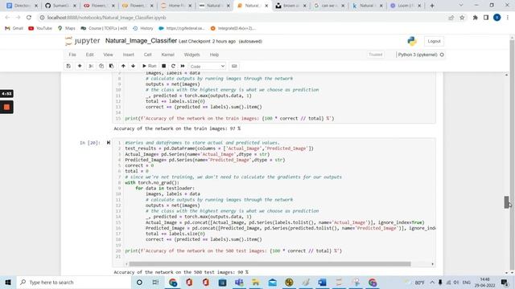Open the cell type Code dropdown
Viewport: 515px width, 289px height.
pos(208,66)
